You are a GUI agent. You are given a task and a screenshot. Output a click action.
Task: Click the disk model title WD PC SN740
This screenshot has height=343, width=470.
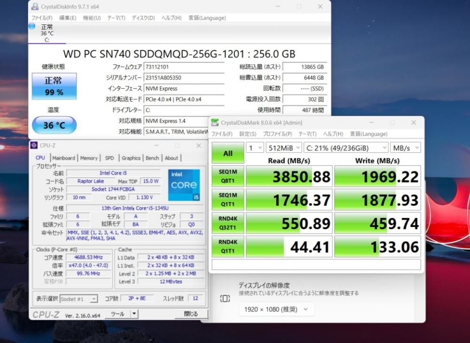[179, 54]
